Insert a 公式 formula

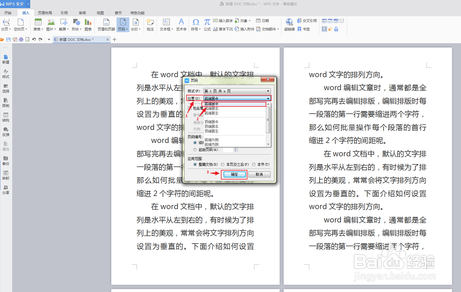click(x=207, y=25)
